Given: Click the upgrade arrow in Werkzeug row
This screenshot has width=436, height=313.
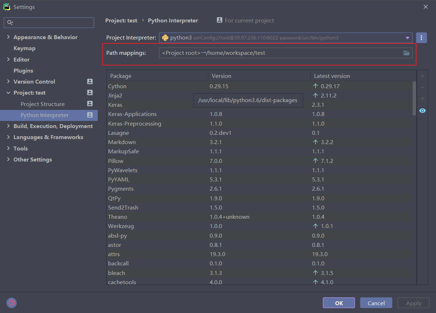Looking at the screenshot, I should point(315,226).
